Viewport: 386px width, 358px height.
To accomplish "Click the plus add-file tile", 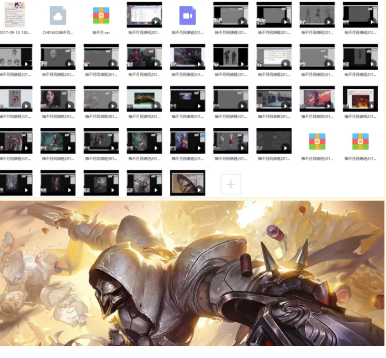I will [x=230, y=184].
